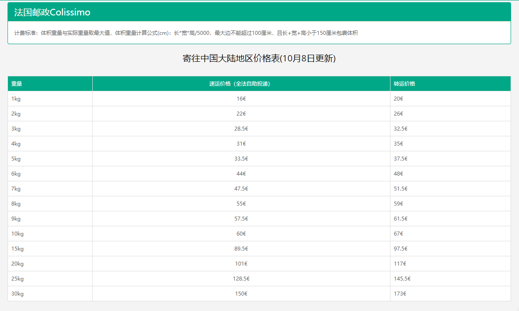
Task: Click the 重量 column header
Action: (50, 84)
